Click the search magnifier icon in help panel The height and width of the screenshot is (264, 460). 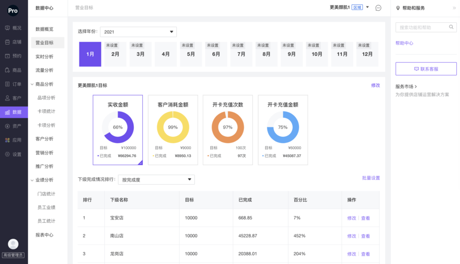[x=451, y=27]
